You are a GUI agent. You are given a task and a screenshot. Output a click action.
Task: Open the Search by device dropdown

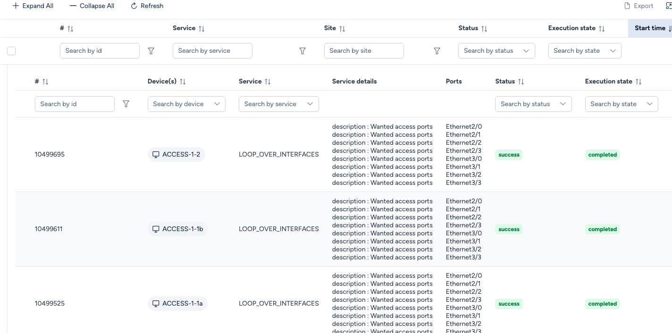click(x=186, y=104)
